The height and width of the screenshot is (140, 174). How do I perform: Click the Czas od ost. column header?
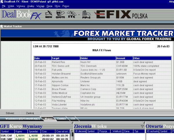[x=62, y=132]
